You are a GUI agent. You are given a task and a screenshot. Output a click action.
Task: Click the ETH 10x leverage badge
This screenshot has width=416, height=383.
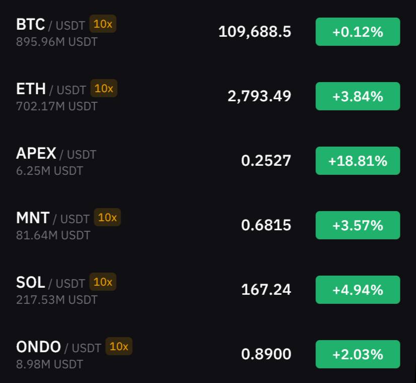[104, 88]
